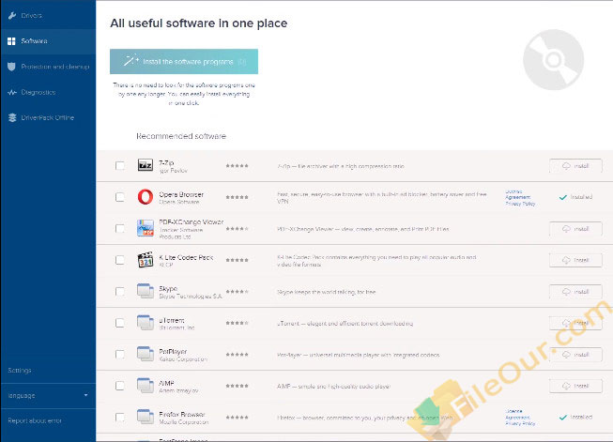Click the AIMP row program icon
Image resolution: width=613 pixels, height=442 pixels.
click(x=146, y=386)
